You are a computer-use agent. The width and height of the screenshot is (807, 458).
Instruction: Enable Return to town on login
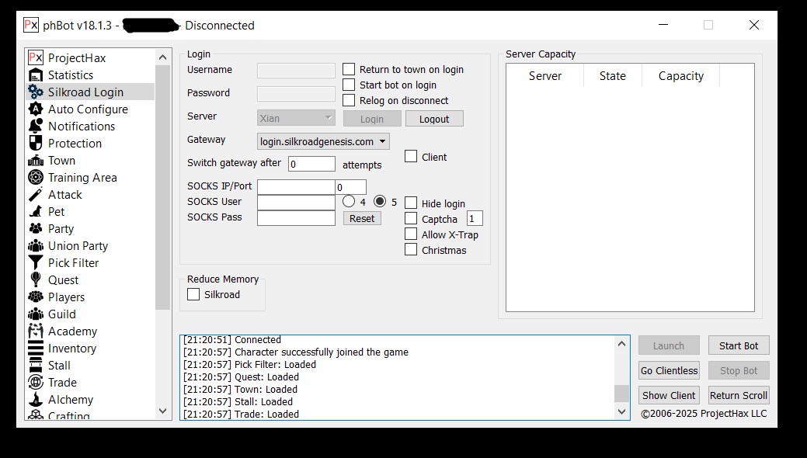pos(349,70)
